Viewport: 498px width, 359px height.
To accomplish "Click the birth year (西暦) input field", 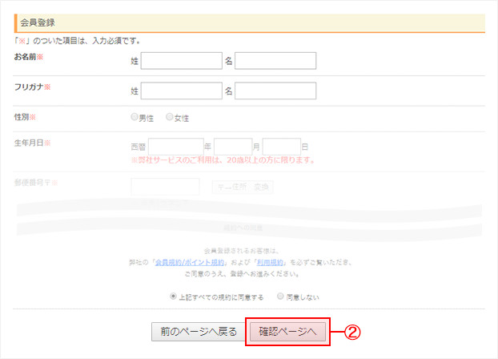I will coord(176,147).
